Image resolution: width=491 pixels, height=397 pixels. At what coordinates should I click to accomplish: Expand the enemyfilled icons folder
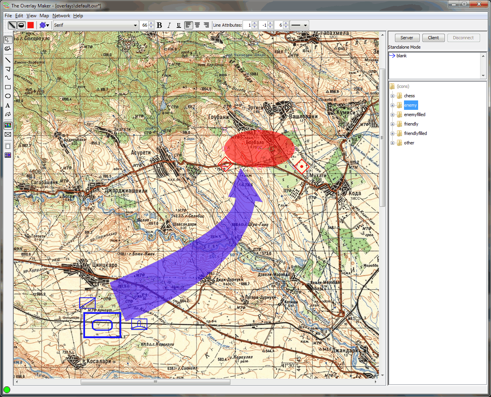(392, 115)
